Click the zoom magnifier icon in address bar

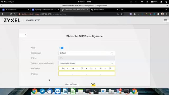[118, 14]
